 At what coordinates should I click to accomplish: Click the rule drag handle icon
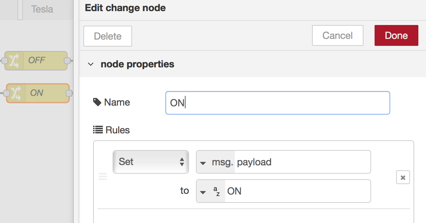tap(103, 177)
